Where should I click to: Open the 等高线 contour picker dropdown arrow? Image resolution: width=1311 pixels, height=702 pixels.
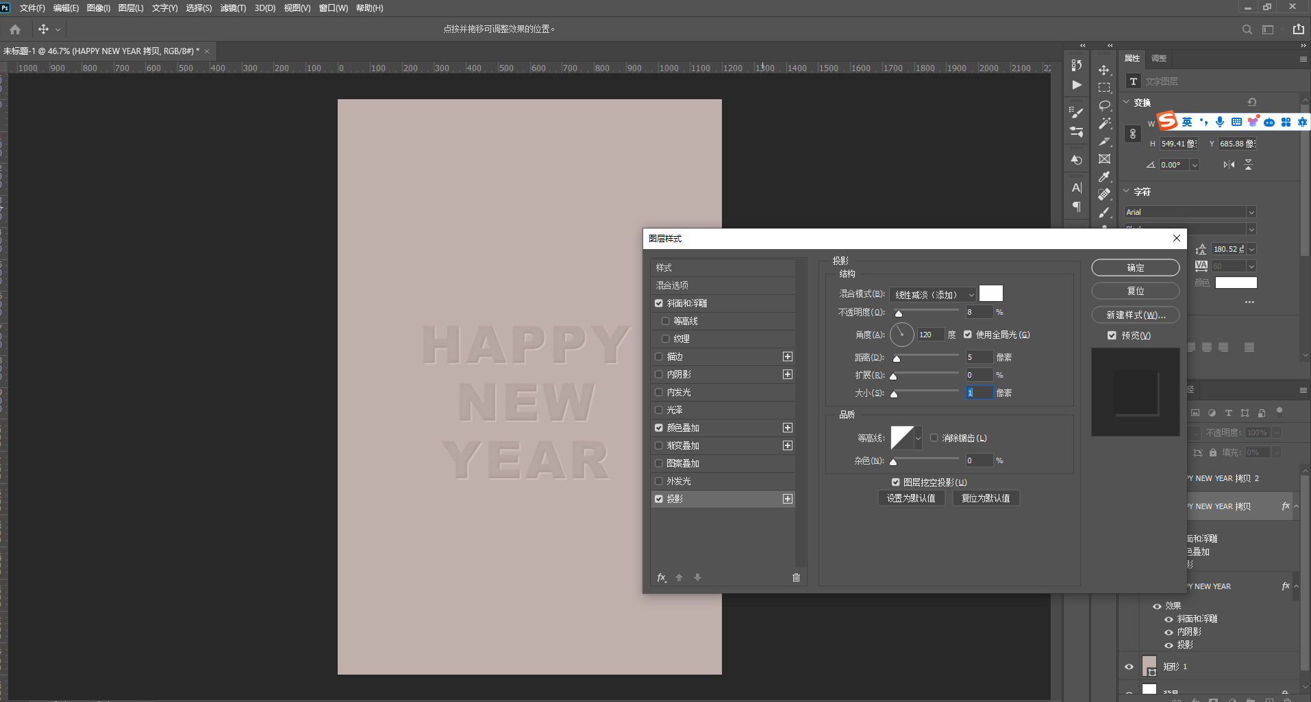(x=918, y=438)
